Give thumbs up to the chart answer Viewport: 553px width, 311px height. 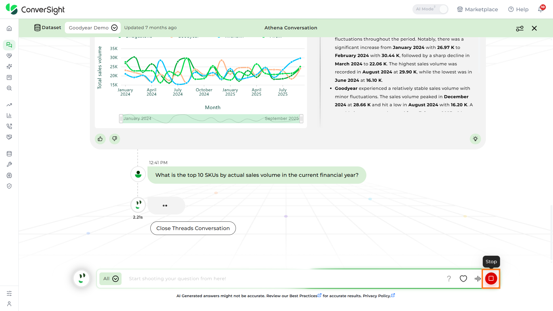[x=100, y=139]
